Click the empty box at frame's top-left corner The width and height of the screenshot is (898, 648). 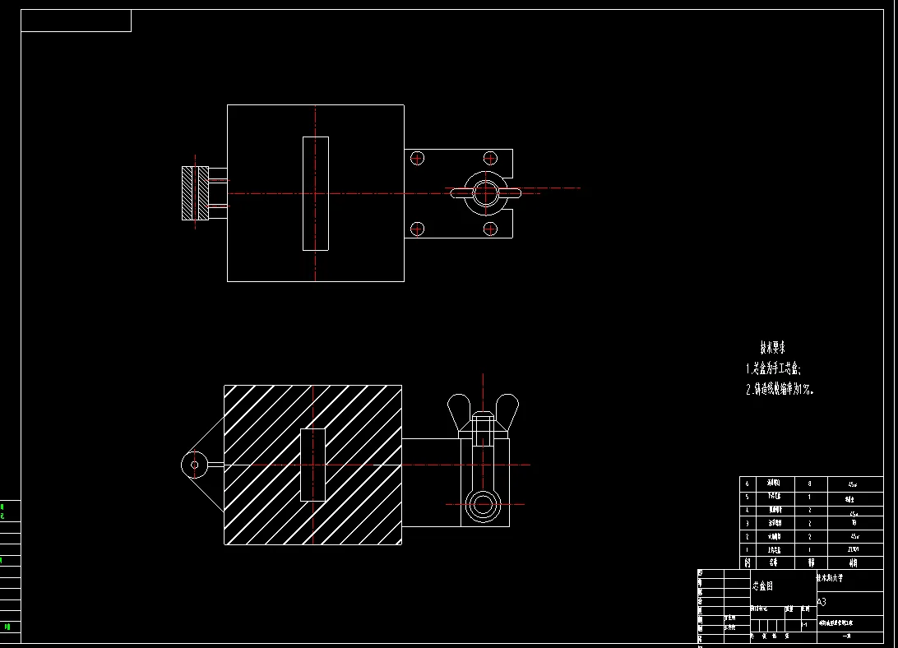[76, 21]
